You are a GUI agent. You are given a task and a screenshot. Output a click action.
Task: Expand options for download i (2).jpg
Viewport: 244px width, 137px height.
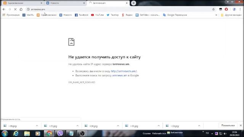(199, 126)
